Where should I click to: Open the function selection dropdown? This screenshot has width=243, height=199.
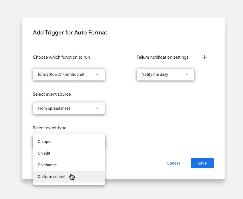(69, 74)
